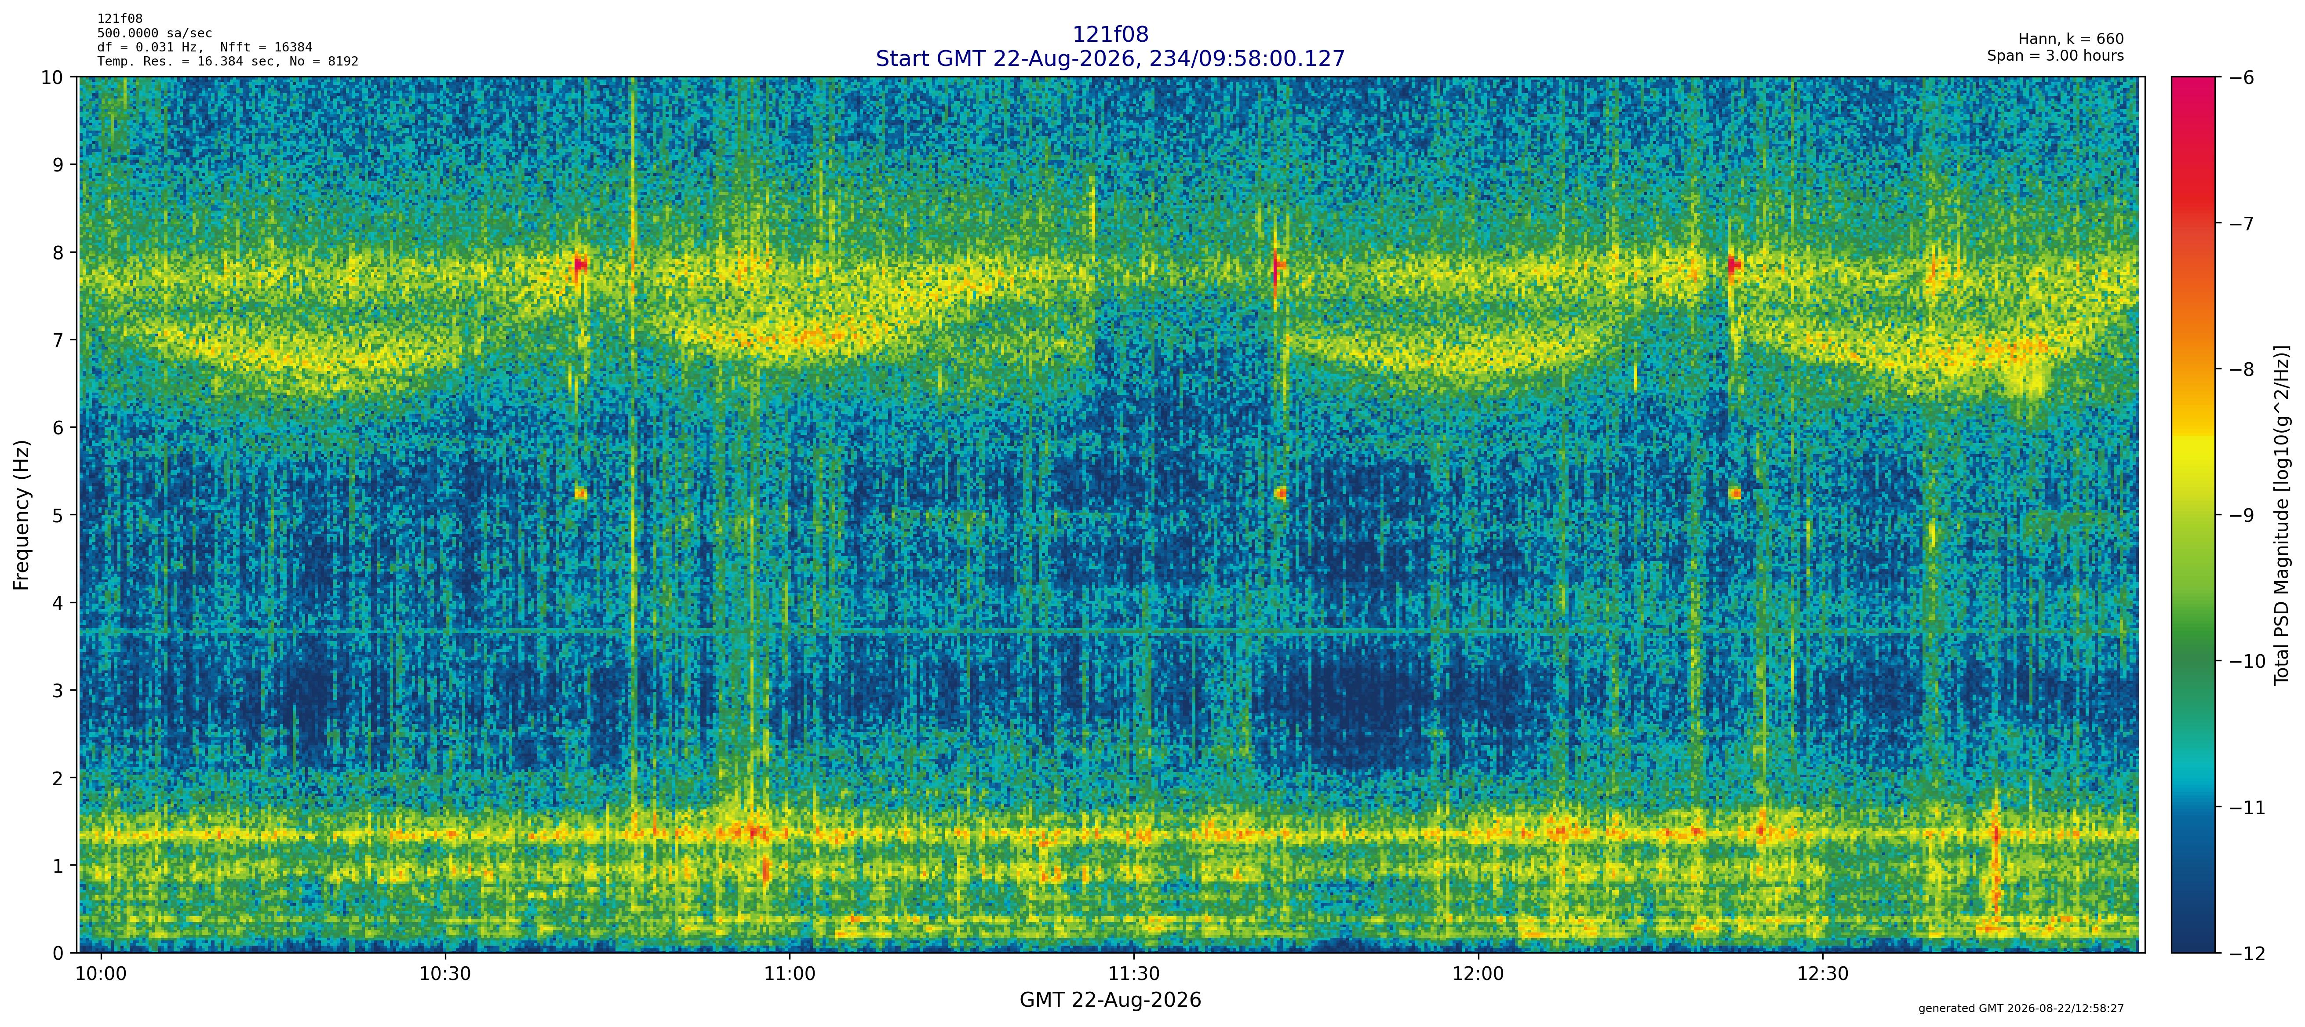
Task: Click the frequency axis tick label "9"
Action: [x=58, y=164]
